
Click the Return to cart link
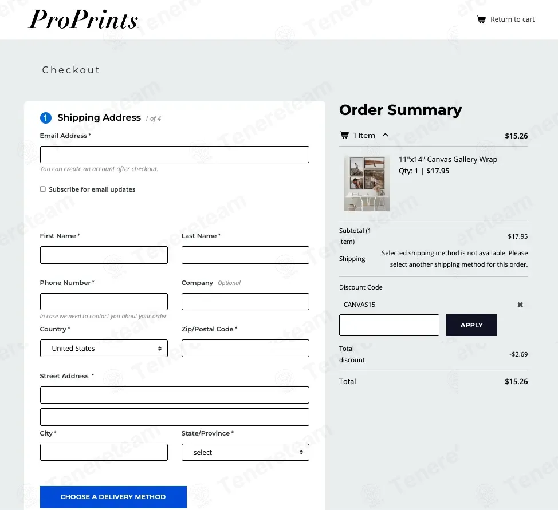tap(512, 19)
